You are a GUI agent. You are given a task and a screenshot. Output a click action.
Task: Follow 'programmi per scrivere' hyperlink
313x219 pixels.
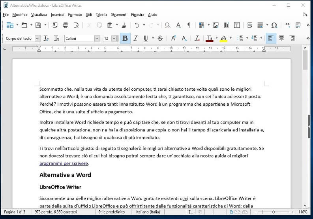coord(64,163)
